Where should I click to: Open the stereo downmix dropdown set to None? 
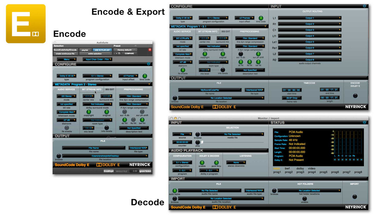(236, 162)
